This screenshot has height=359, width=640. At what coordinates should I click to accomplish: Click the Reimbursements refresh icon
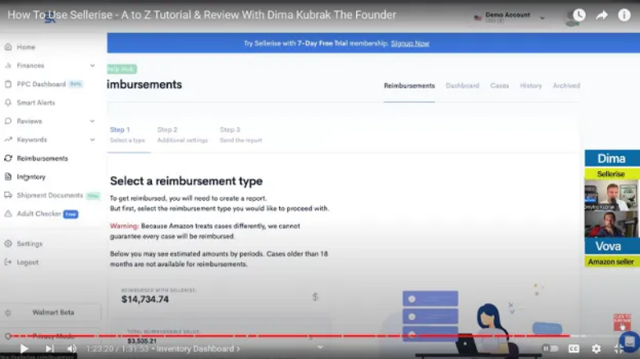pyautogui.click(x=8, y=158)
